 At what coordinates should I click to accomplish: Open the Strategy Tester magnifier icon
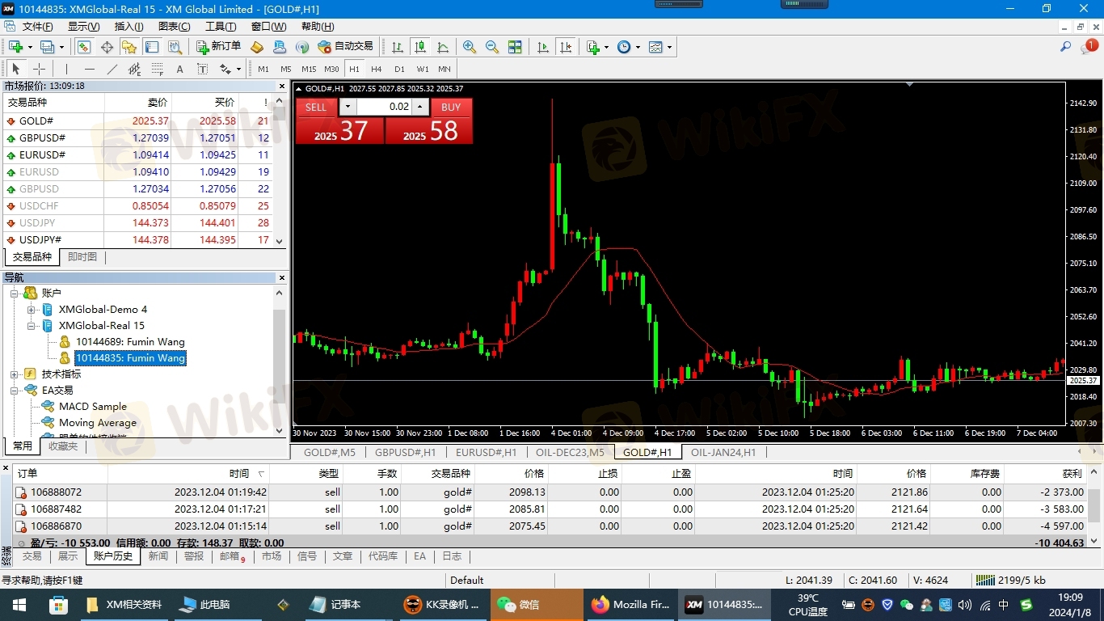pos(174,47)
